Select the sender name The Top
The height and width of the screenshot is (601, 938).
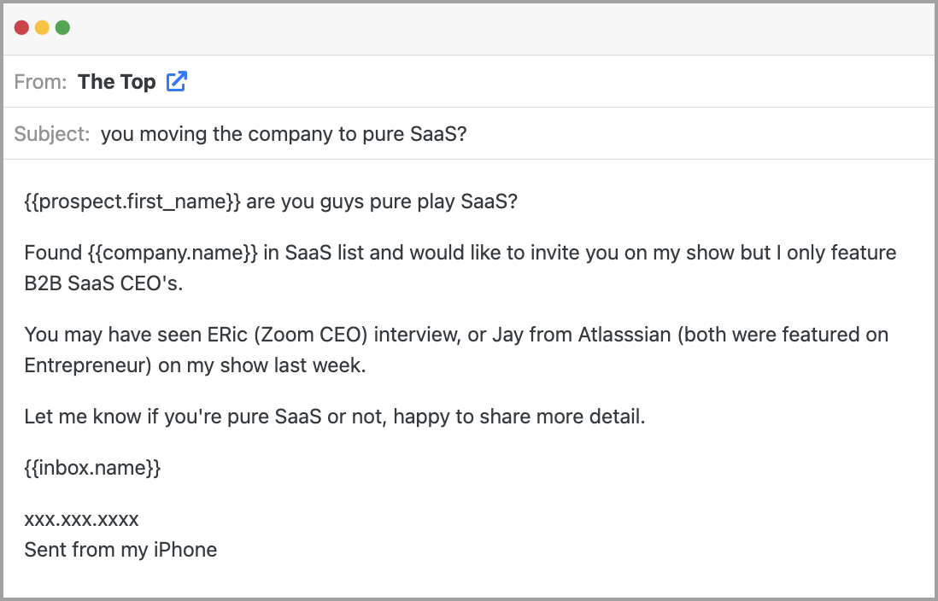coord(116,82)
